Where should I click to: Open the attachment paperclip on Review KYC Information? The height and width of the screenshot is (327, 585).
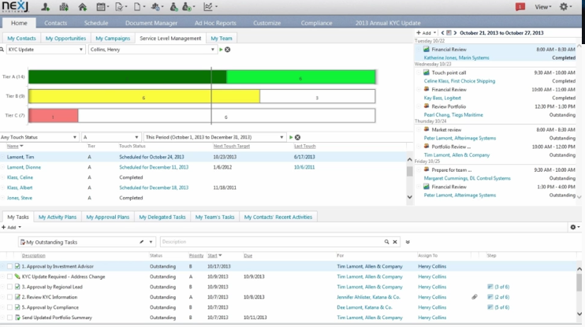click(x=475, y=297)
